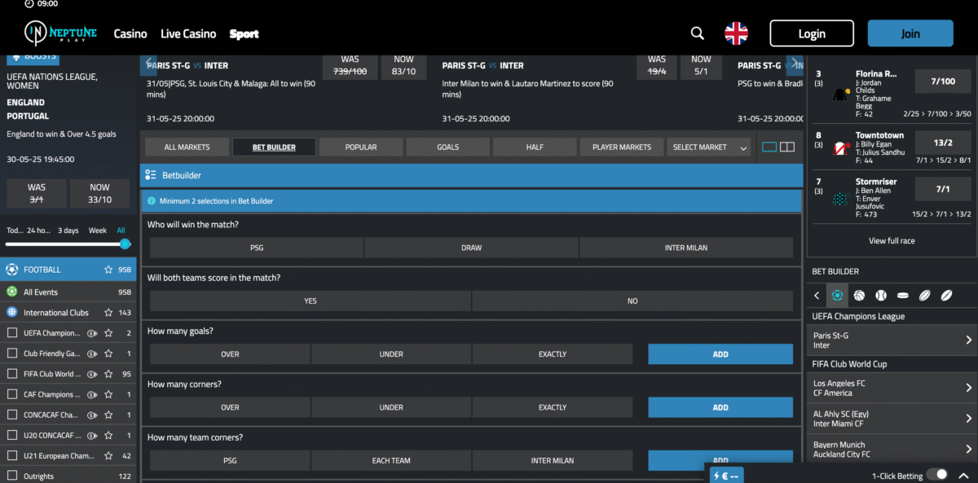Star the International Clubs category

pyautogui.click(x=108, y=313)
